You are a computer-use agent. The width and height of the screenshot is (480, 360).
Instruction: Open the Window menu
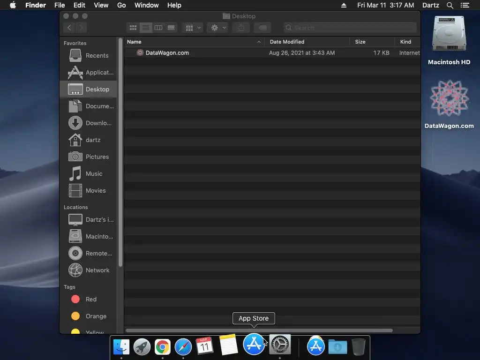(147, 5)
